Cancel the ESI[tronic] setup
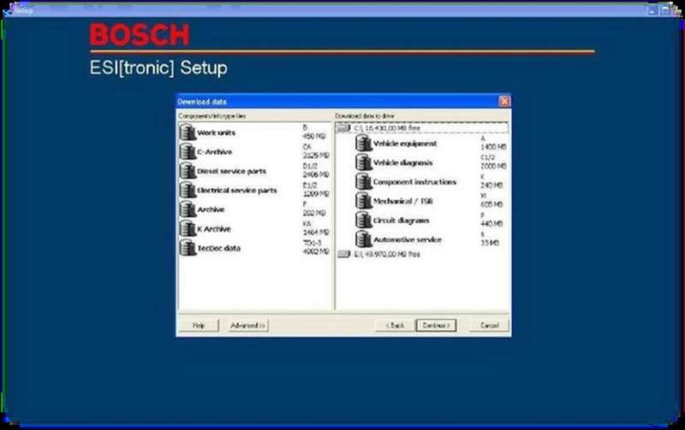This screenshot has width=685, height=430. (x=489, y=326)
